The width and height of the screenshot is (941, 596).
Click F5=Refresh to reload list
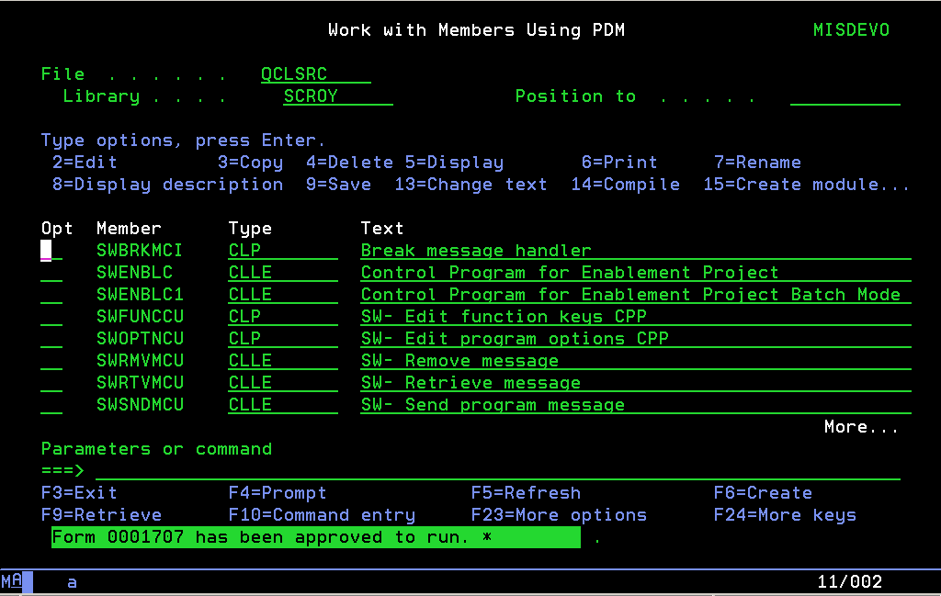pyautogui.click(x=526, y=493)
